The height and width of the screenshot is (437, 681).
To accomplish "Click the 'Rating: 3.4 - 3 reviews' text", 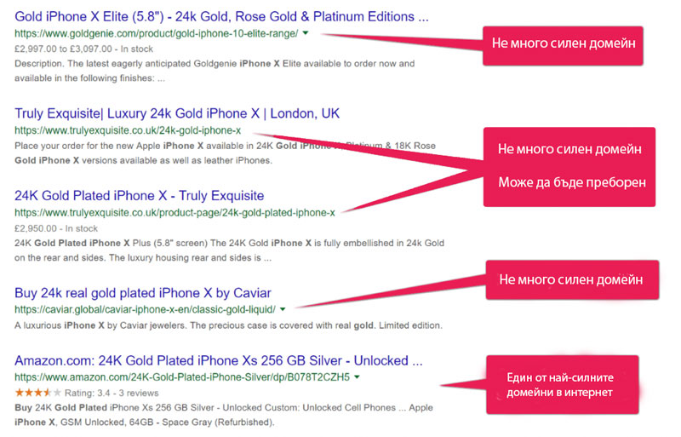I will [x=115, y=393].
